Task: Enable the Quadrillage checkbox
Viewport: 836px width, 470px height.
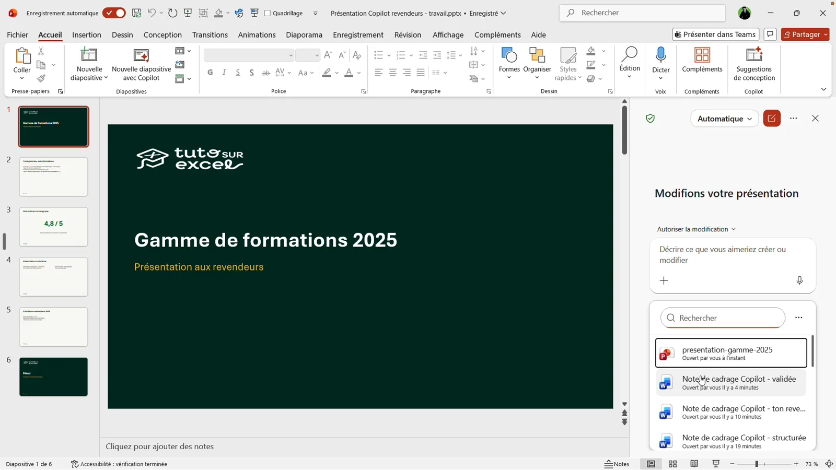Action: (x=268, y=13)
